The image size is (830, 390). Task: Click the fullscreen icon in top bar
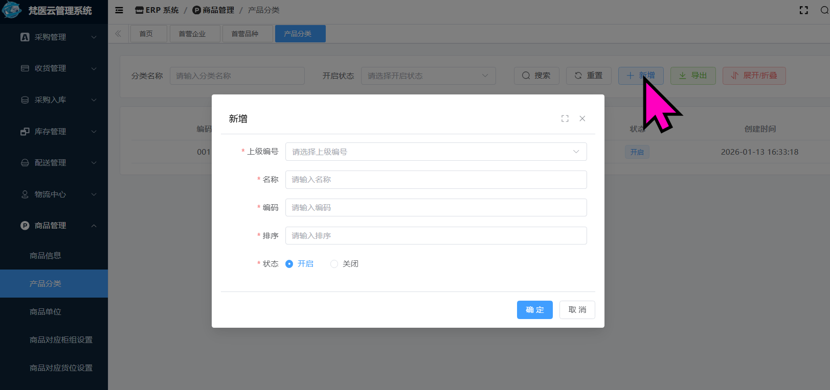tap(803, 10)
